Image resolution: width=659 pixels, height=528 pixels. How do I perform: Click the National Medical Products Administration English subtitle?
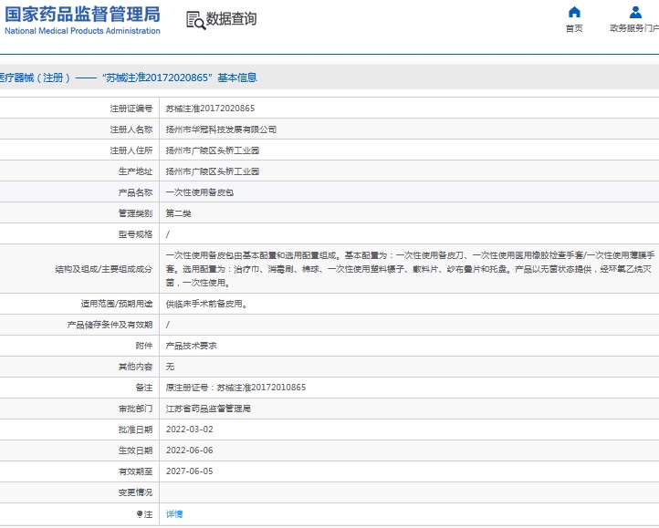point(82,31)
